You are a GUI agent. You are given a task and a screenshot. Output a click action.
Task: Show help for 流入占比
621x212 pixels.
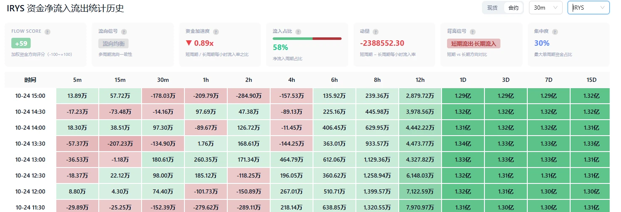click(298, 31)
